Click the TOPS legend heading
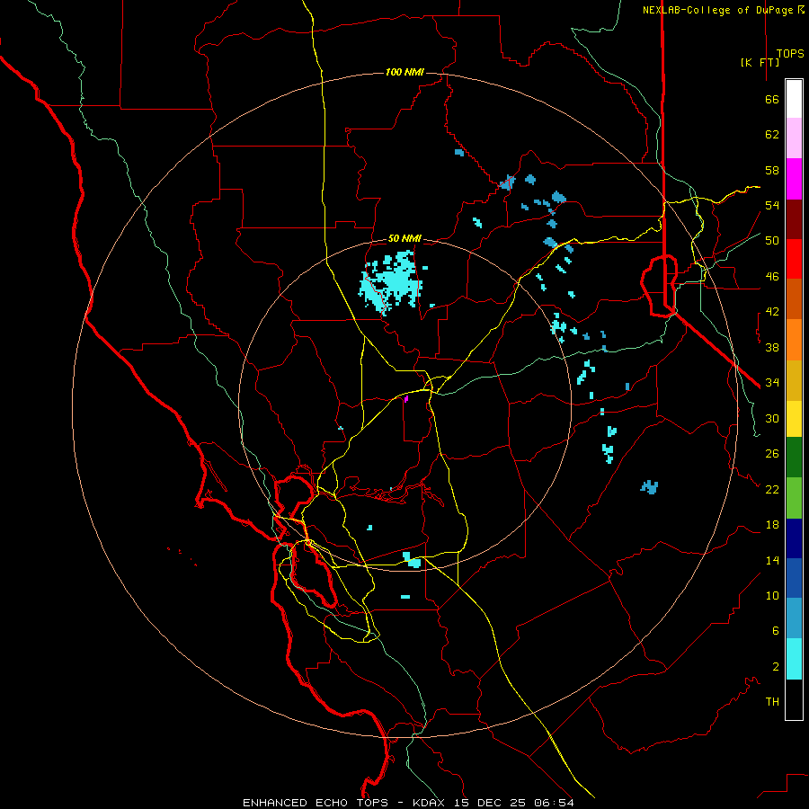The height and width of the screenshot is (809, 809). click(x=790, y=54)
